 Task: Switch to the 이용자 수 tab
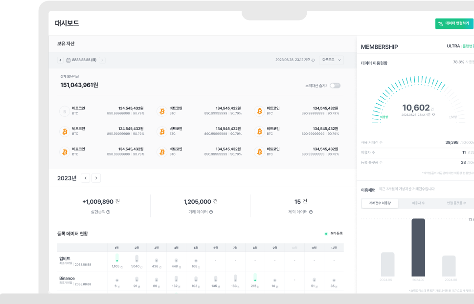coord(418,203)
